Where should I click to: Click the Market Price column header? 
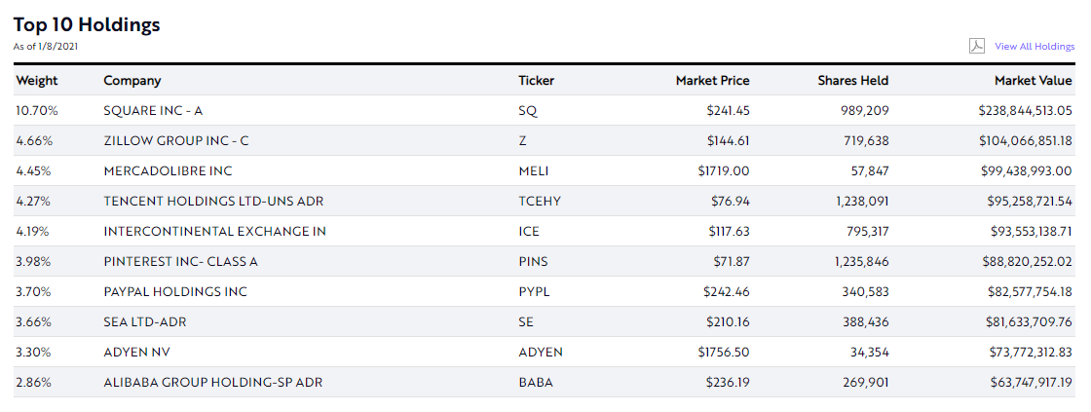[x=712, y=81]
